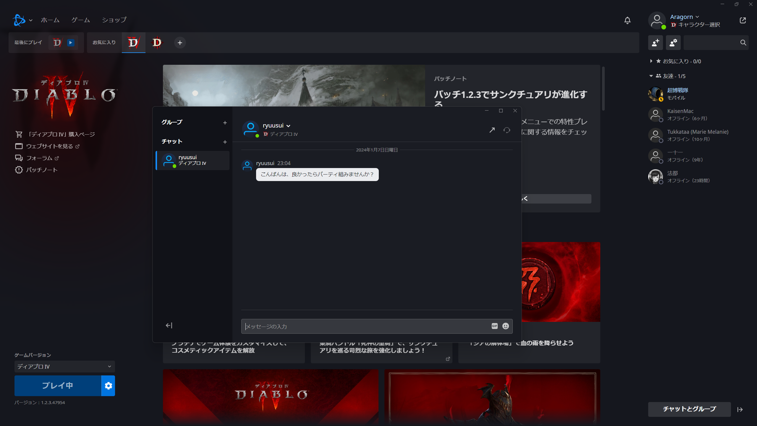This screenshot has height=426, width=757.
Task: Select friend KaisenMac
Action: click(x=698, y=114)
